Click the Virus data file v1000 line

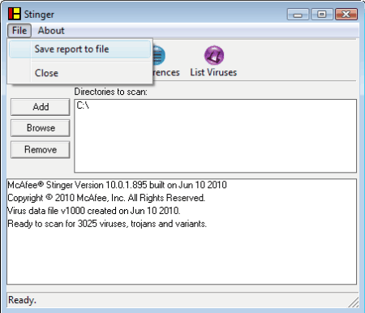point(93,211)
